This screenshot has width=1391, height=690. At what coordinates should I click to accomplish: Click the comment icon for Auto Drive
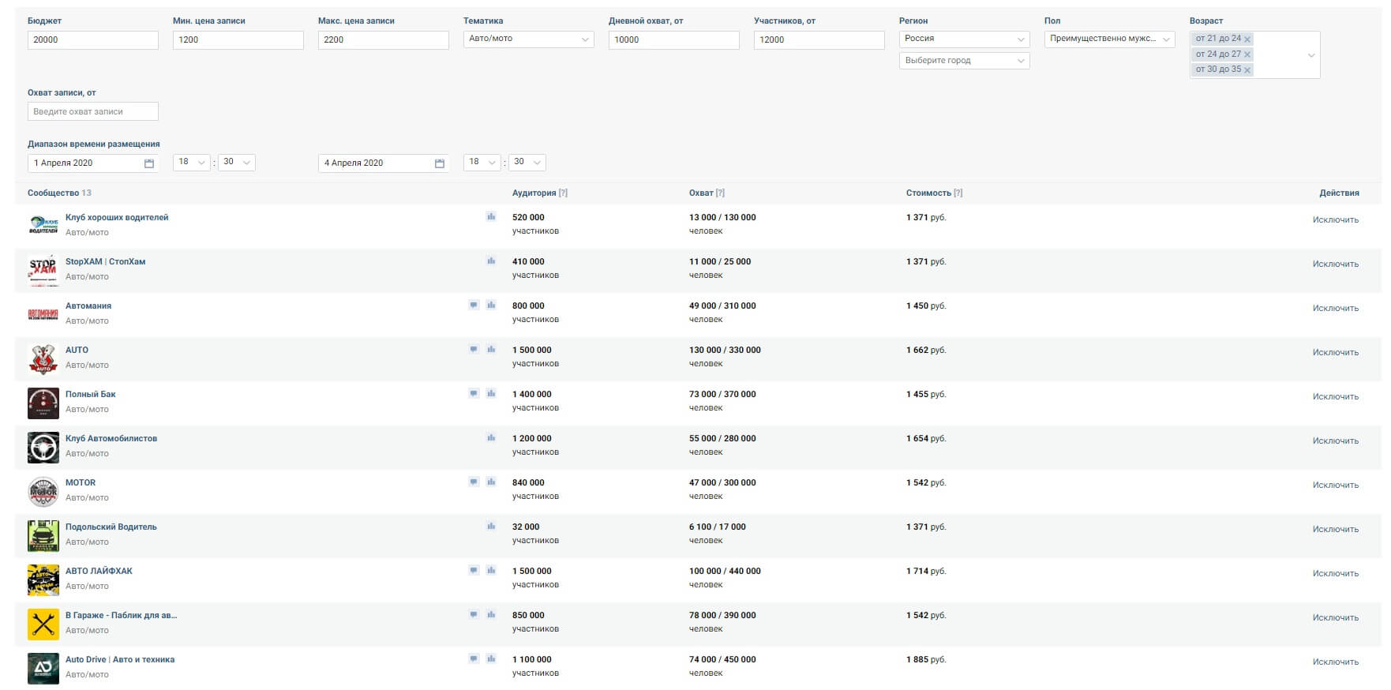pyautogui.click(x=474, y=658)
